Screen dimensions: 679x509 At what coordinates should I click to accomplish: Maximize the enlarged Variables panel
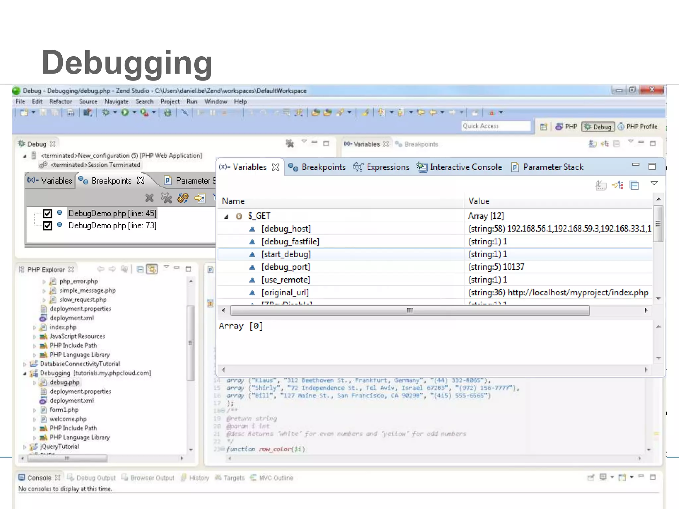click(652, 166)
